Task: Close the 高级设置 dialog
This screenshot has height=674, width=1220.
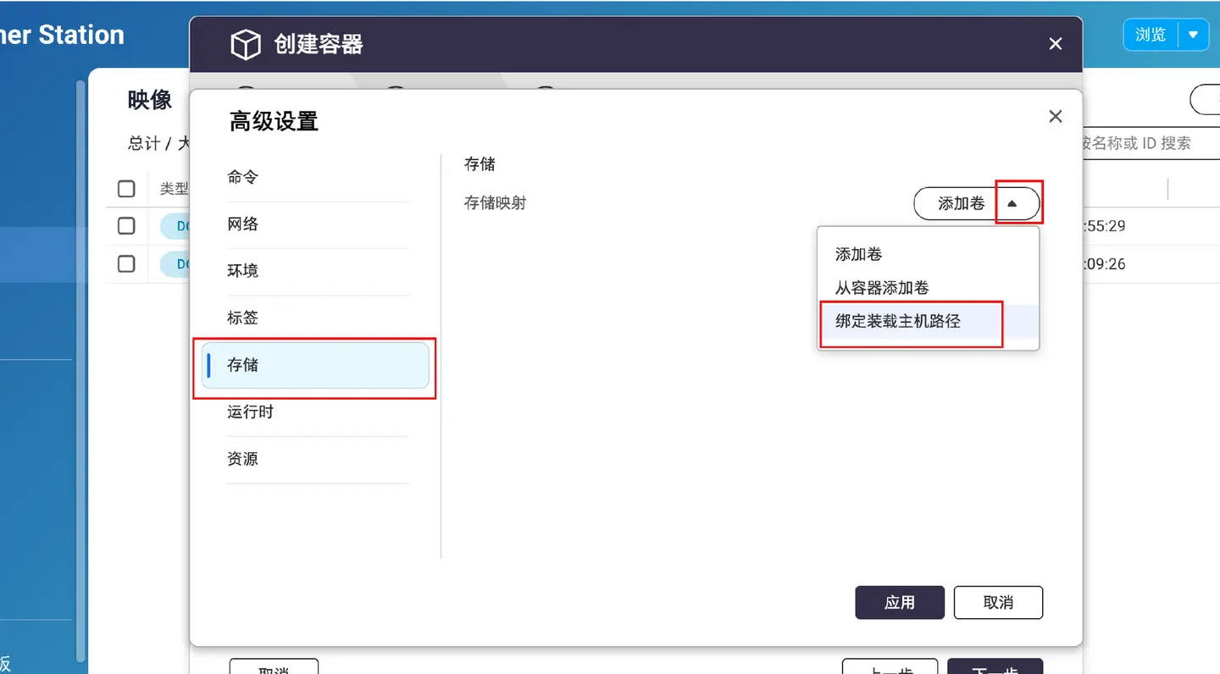Action: (x=1056, y=117)
